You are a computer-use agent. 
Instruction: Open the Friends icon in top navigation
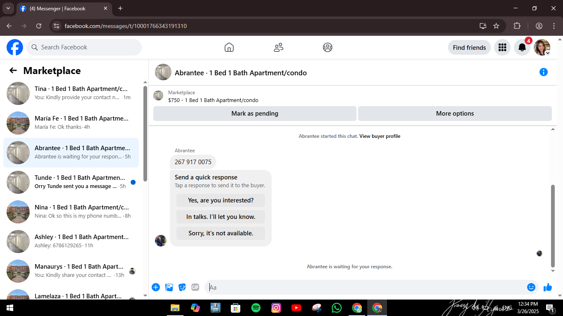(x=279, y=47)
